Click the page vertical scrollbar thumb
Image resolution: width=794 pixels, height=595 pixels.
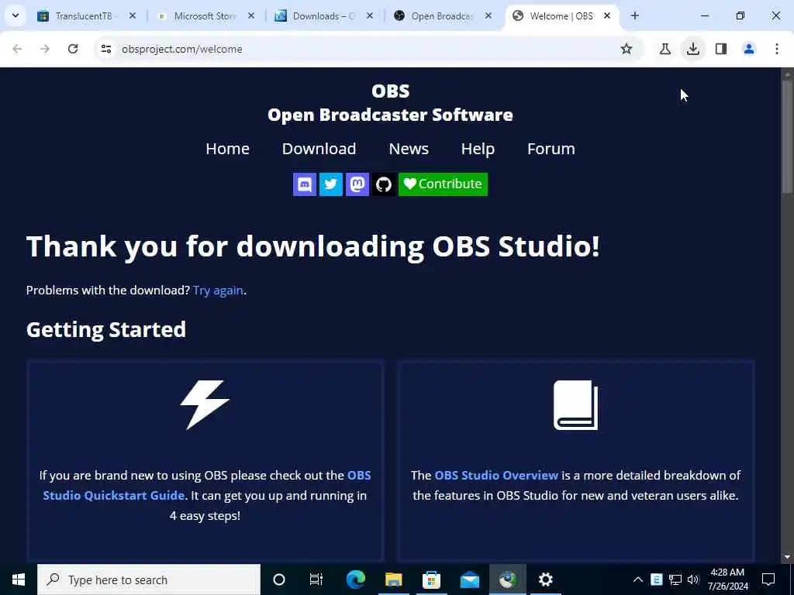pos(787,136)
